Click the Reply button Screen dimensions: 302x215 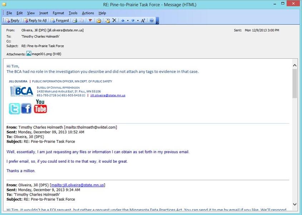click(x=13, y=20)
